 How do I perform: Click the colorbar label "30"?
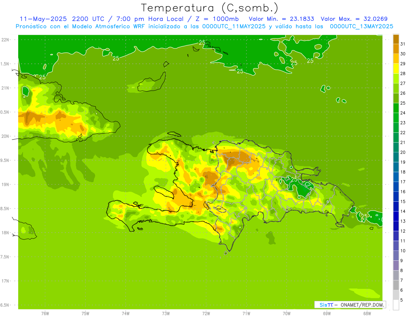(403, 54)
